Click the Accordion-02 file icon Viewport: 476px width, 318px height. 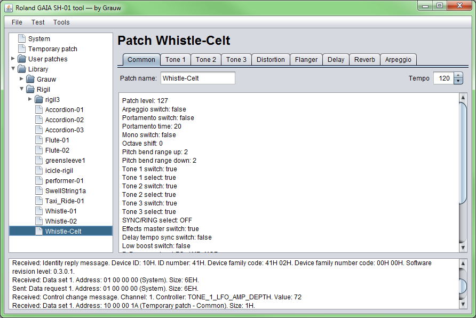pyautogui.click(x=39, y=120)
